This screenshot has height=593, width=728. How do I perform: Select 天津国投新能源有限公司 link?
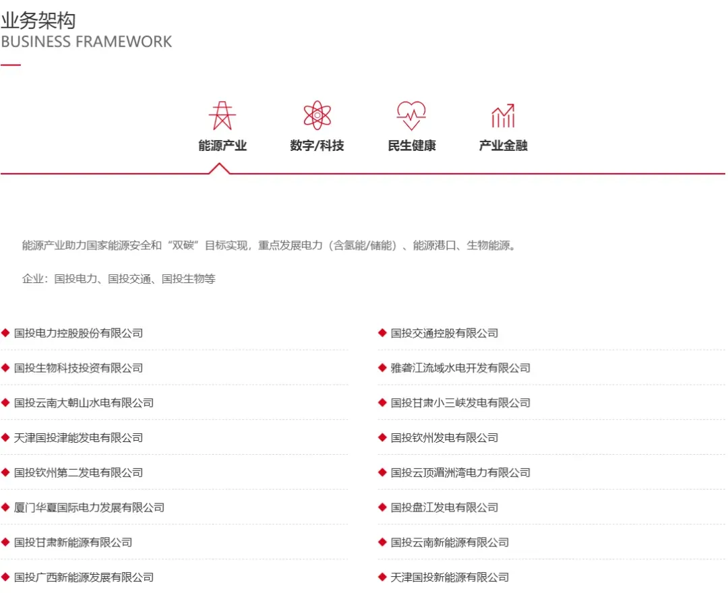pos(450,578)
